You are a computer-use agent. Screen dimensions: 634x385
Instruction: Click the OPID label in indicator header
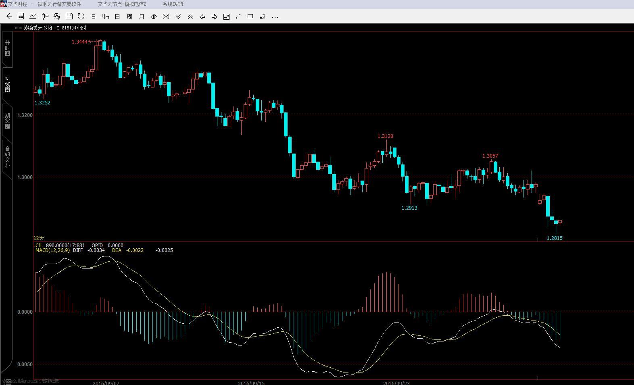click(x=97, y=246)
